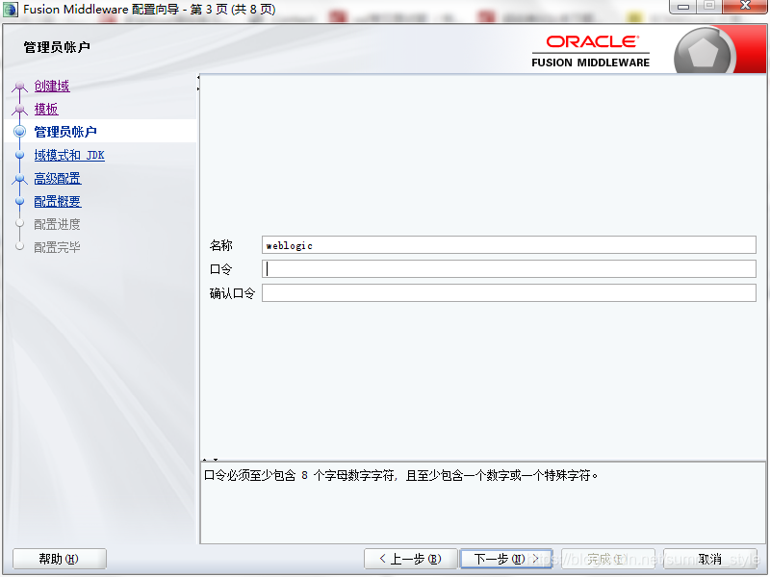
Task: Open the 创建域 step link
Action: tap(52, 86)
